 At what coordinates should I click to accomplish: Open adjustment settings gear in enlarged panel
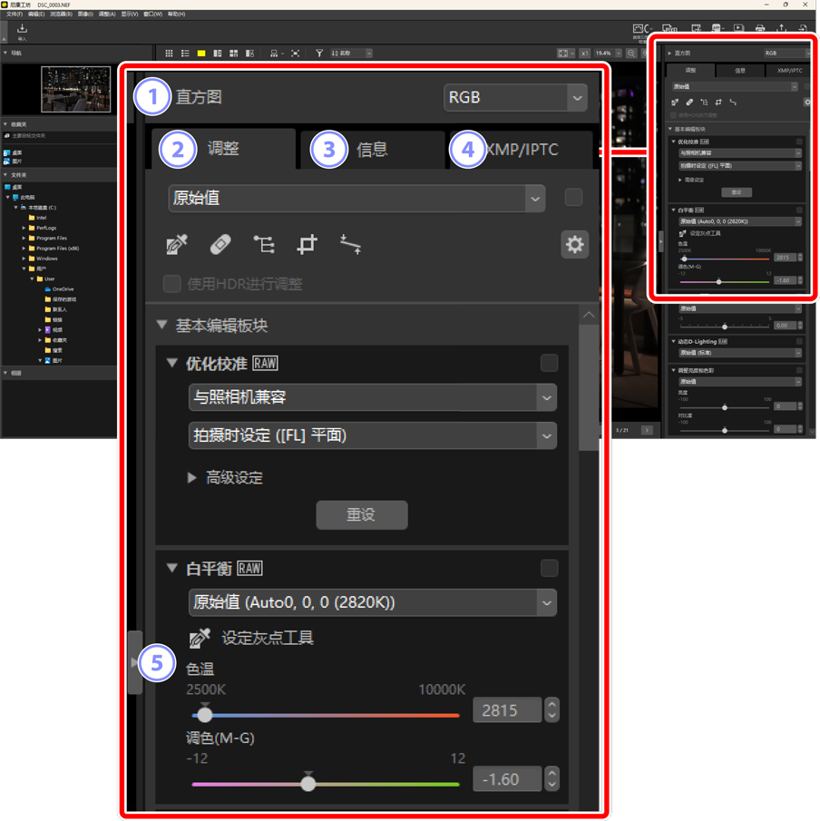tap(574, 244)
